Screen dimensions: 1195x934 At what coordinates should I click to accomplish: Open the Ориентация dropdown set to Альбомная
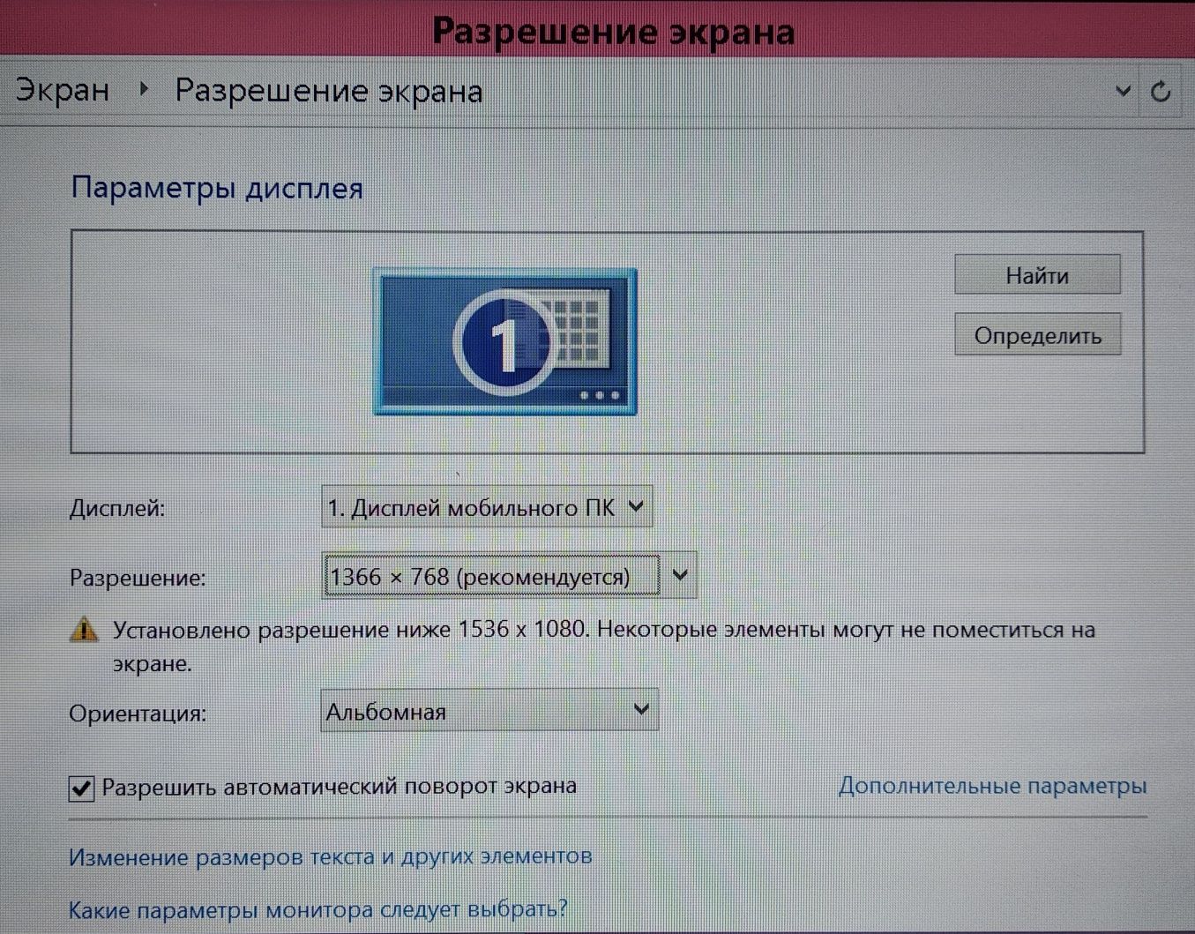click(489, 711)
